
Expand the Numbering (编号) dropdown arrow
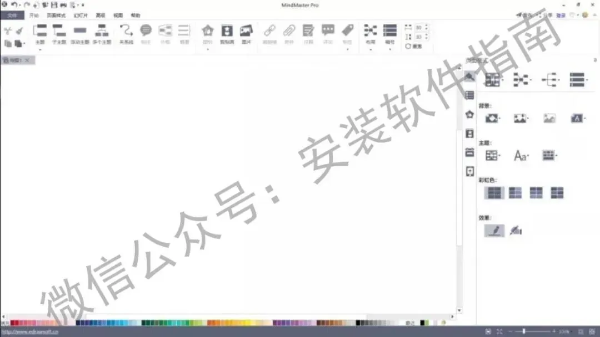[390, 50]
